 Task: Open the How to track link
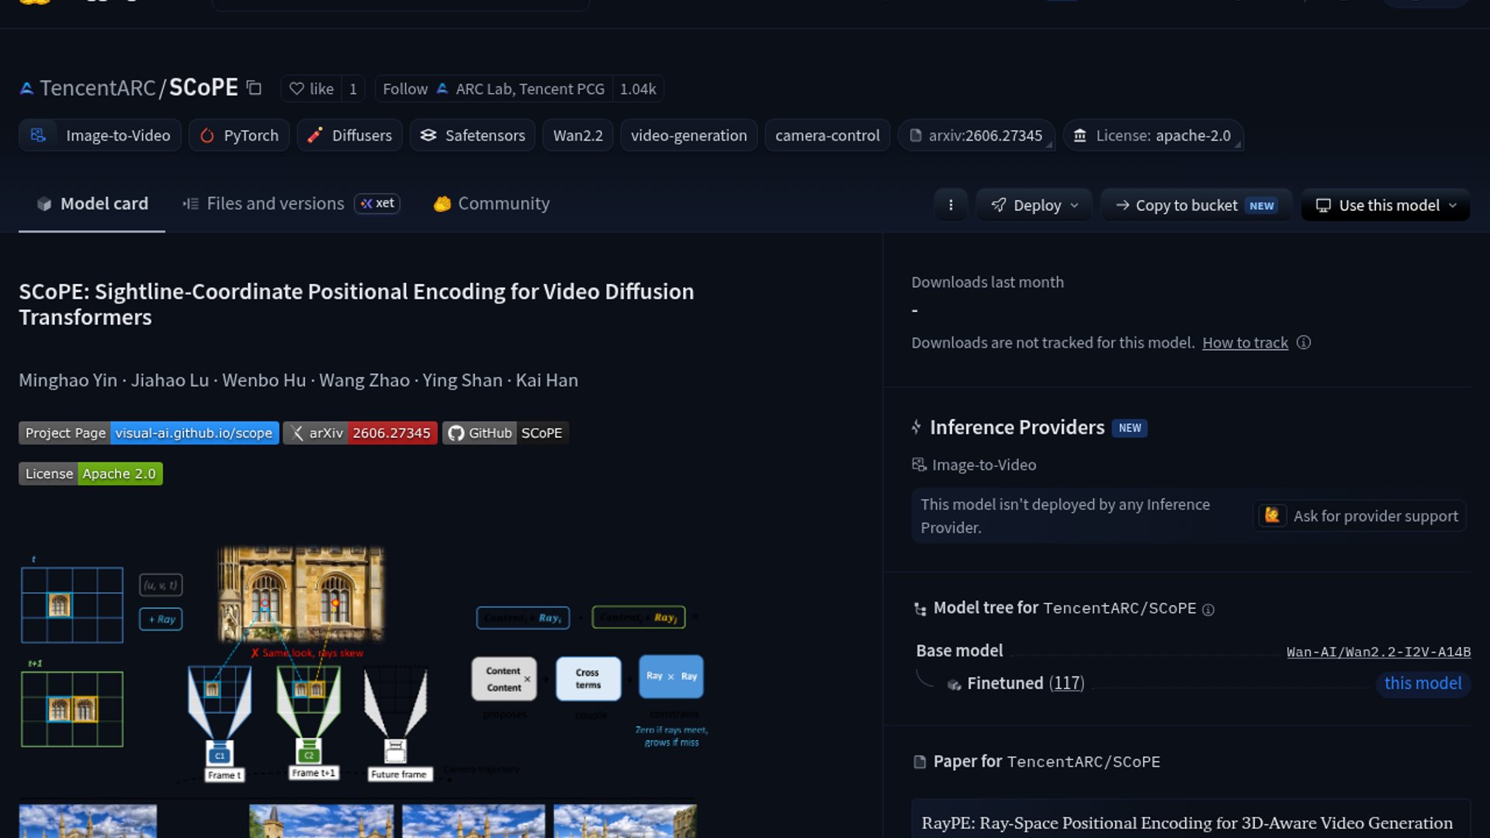point(1245,343)
